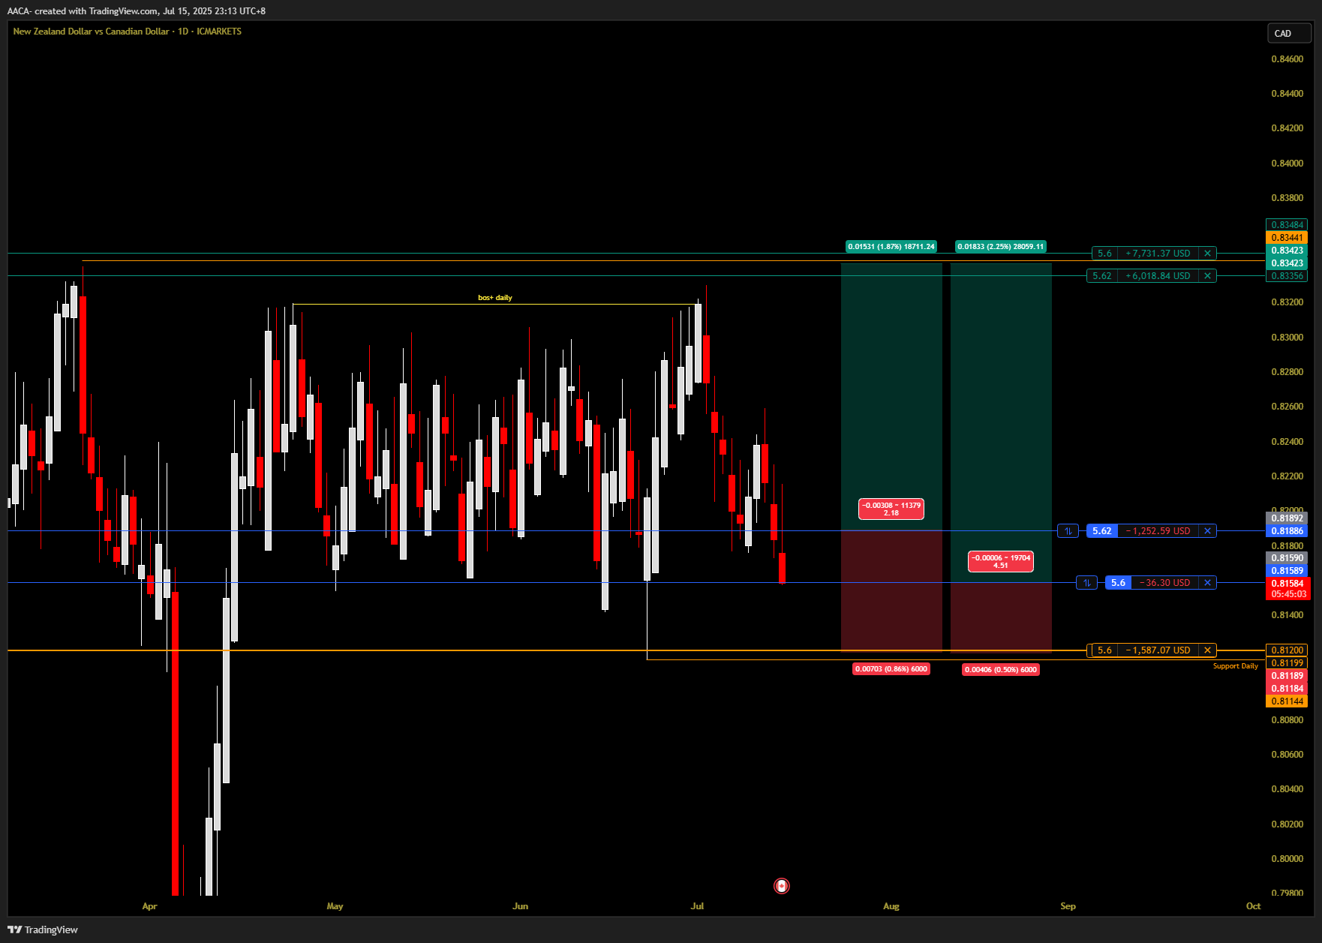Click the May label on time axis

coord(335,906)
